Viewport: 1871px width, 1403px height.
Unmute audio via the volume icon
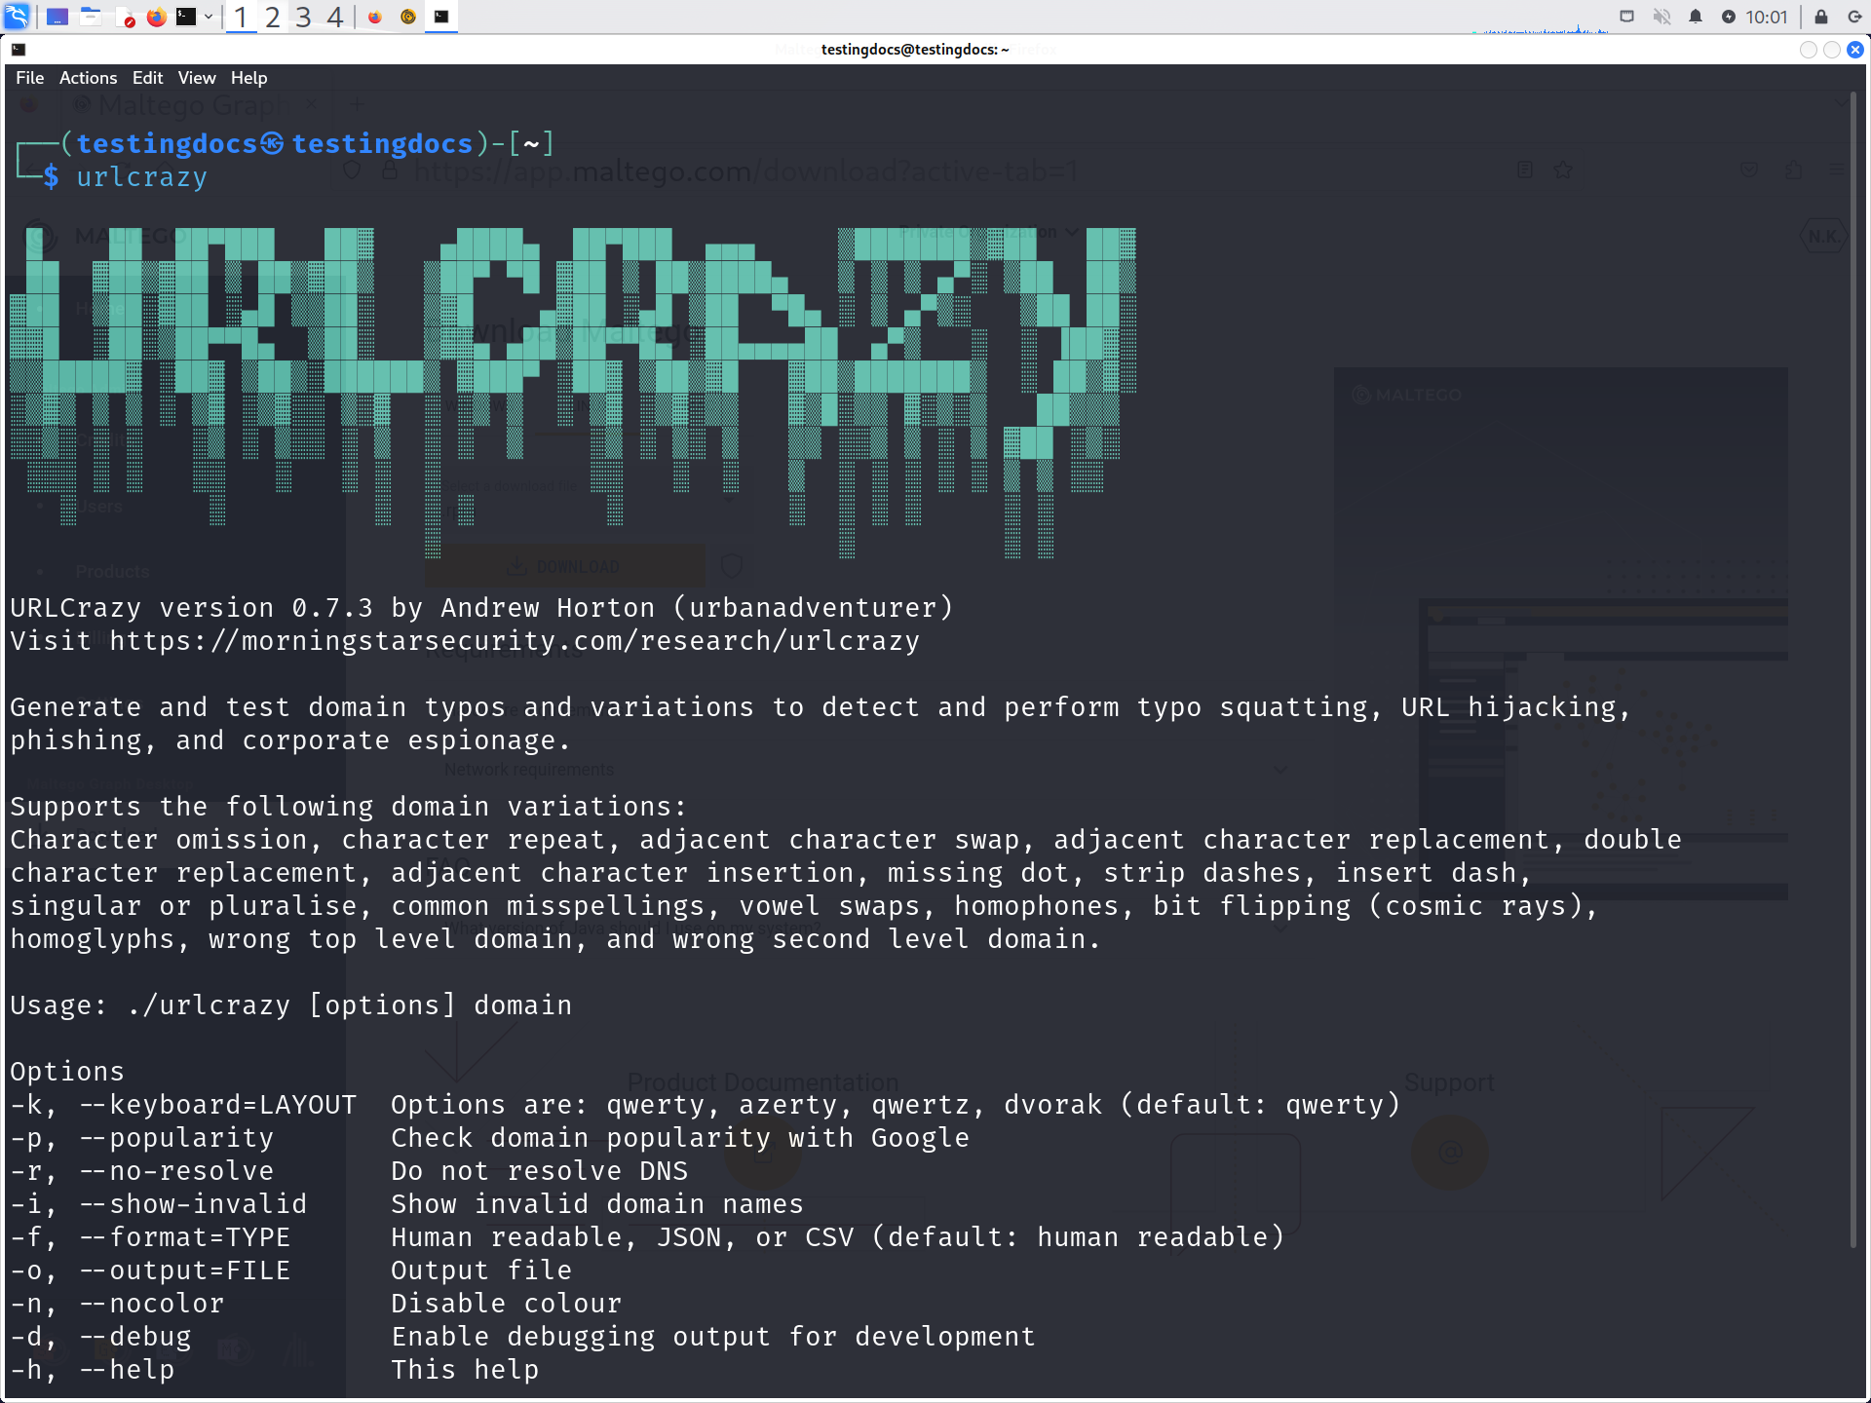[1661, 17]
